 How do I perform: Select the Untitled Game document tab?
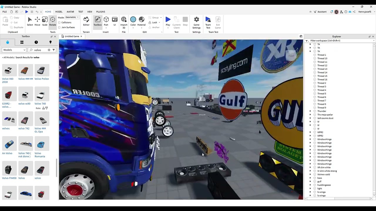[72, 36]
